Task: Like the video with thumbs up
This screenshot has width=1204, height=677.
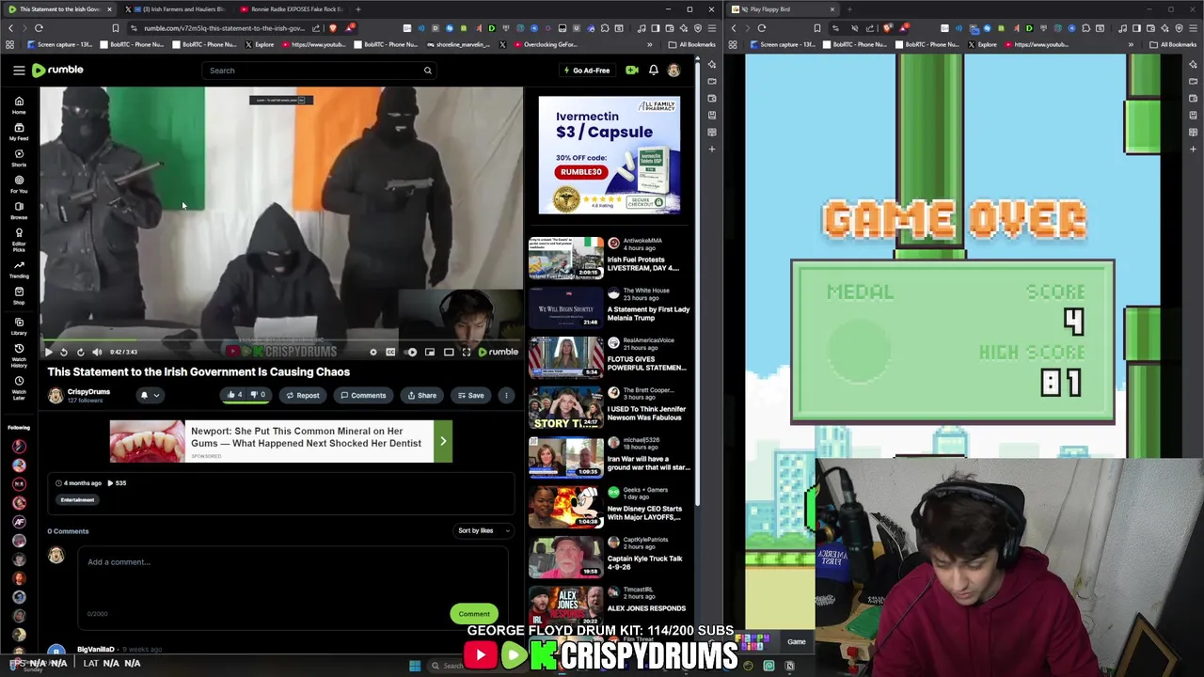Action: click(234, 395)
